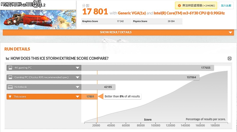The width and height of the screenshot is (237, 132).
Task: Click the 加入比較 compare button
Action: pyautogui.click(x=226, y=6)
